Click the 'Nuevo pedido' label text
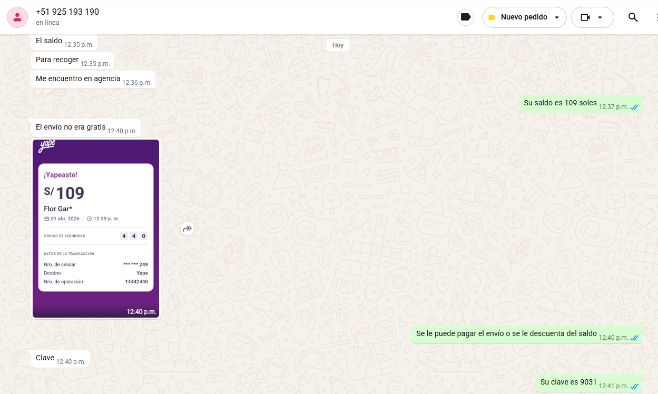The height and width of the screenshot is (394, 658). point(524,17)
